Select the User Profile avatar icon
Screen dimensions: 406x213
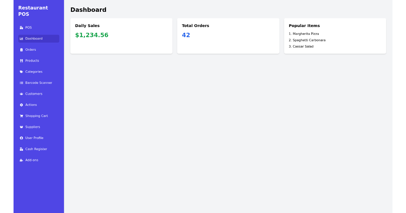pyautogui.click(x=21, y=138)
